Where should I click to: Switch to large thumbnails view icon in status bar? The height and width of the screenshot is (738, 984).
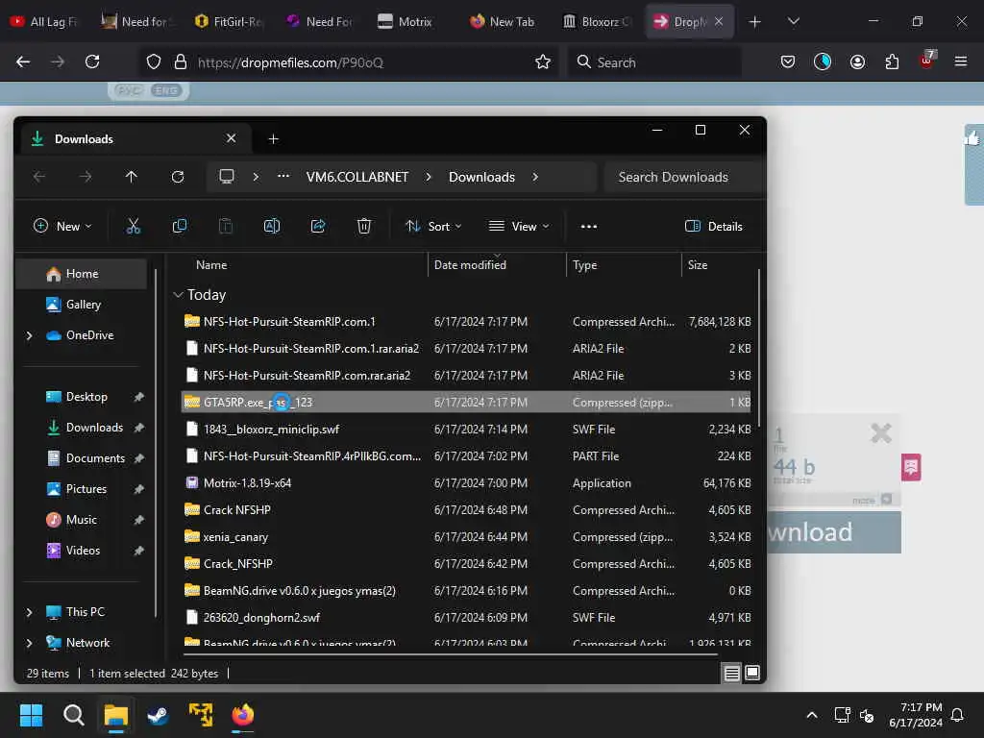pyautogui.click(x=752, y=674)
